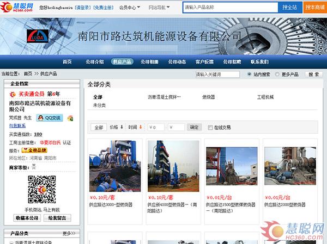The width and height of the screenshot is (327, 244).
Task: Select the 燃烧器 category
Action: [209, 97]
